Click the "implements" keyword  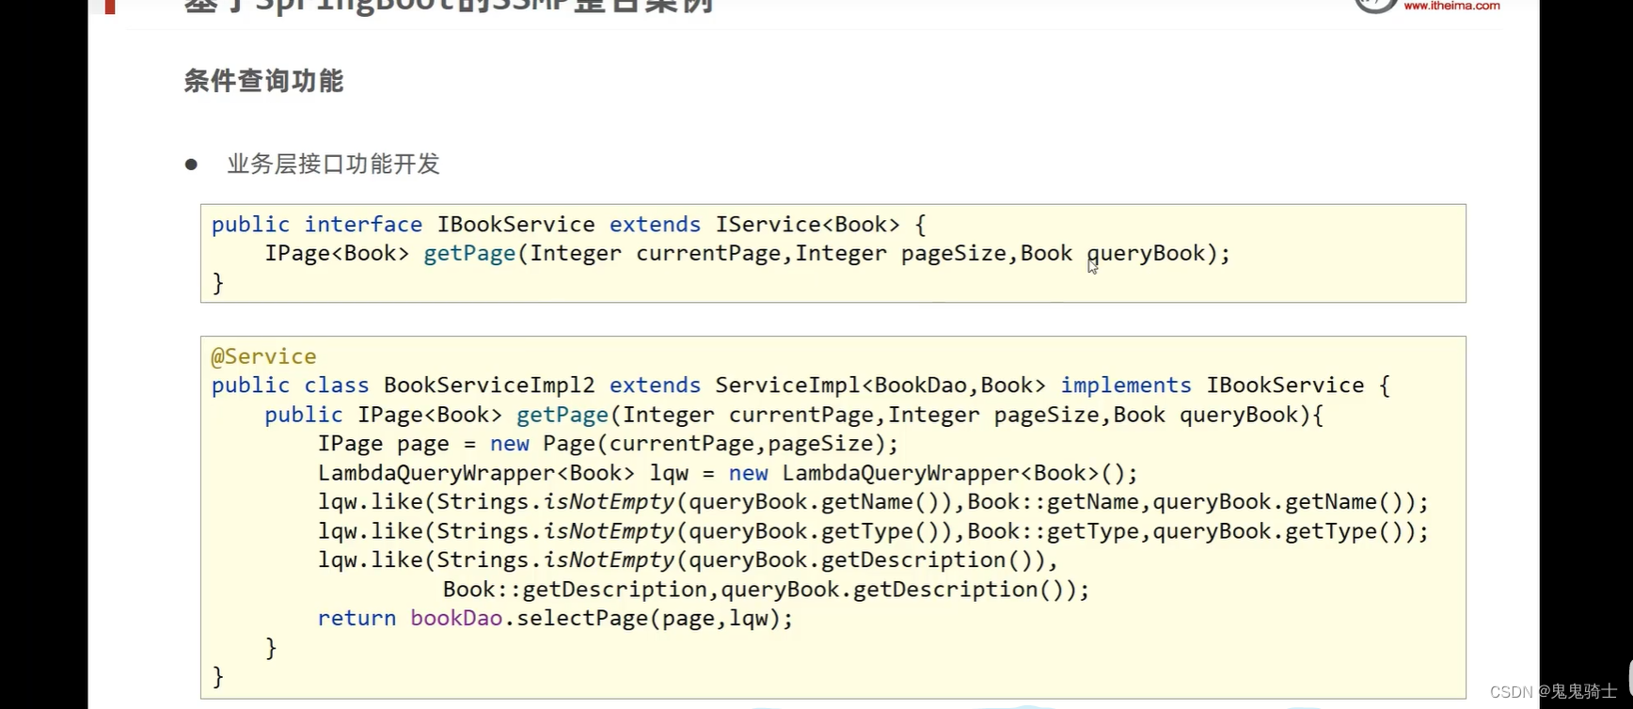1126,386
